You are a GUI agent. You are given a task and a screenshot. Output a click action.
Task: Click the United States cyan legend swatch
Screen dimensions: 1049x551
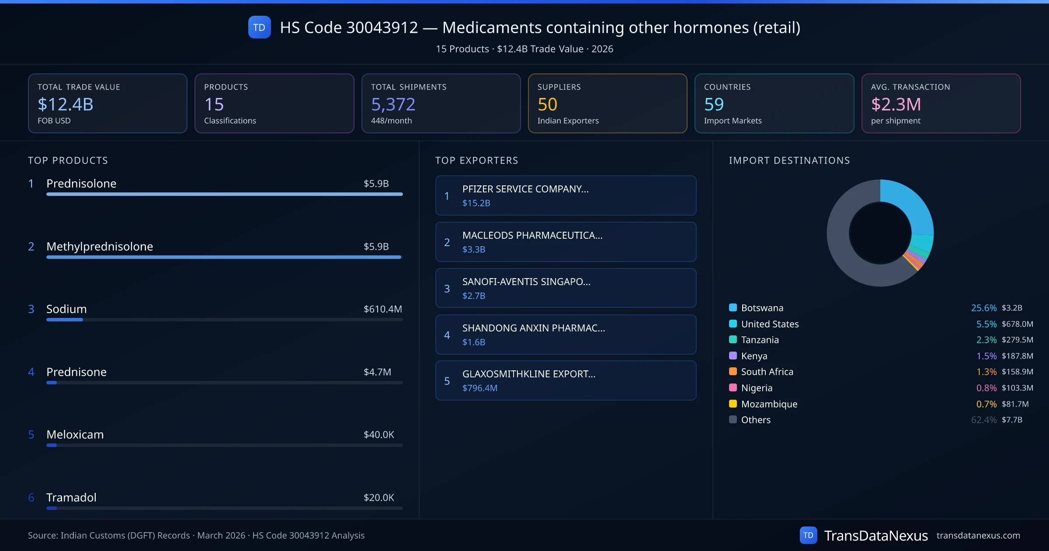pos(733,324)
